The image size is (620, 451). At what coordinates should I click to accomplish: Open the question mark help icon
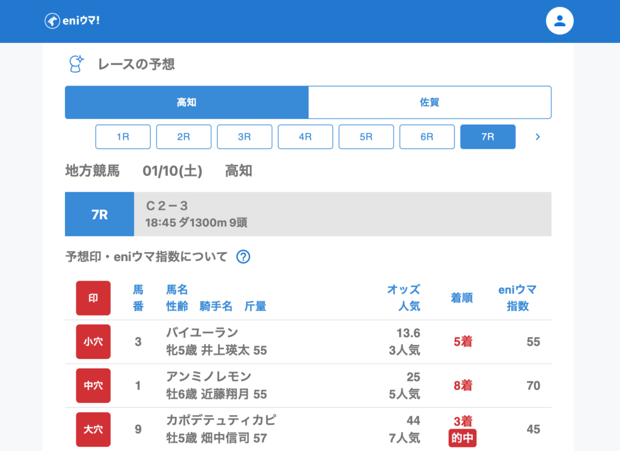[243, 257]
